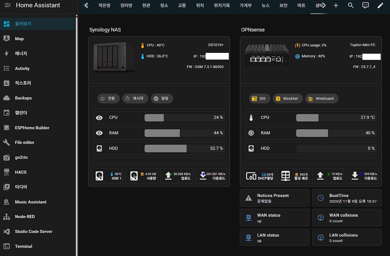Open Backups in the sidebar
This screenshot has width=390, height=256.
[37, 98]
